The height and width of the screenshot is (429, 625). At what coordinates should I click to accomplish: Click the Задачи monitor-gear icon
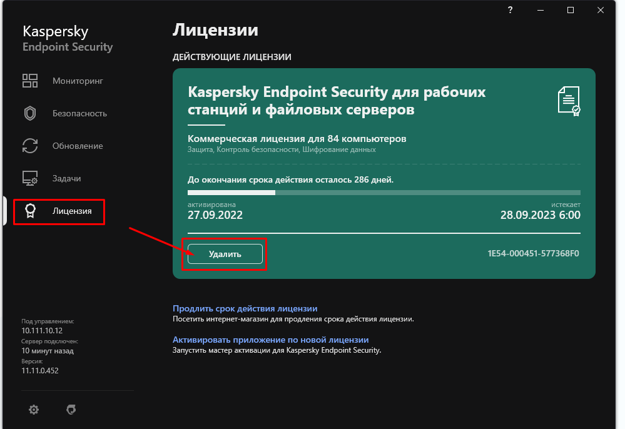click(30, 178)
